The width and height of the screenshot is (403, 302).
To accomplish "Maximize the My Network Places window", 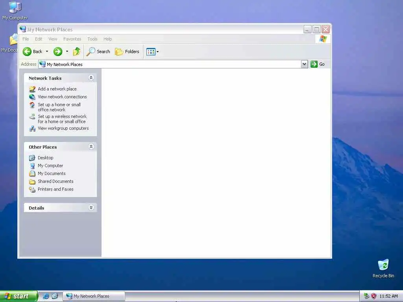I will 317,29.
